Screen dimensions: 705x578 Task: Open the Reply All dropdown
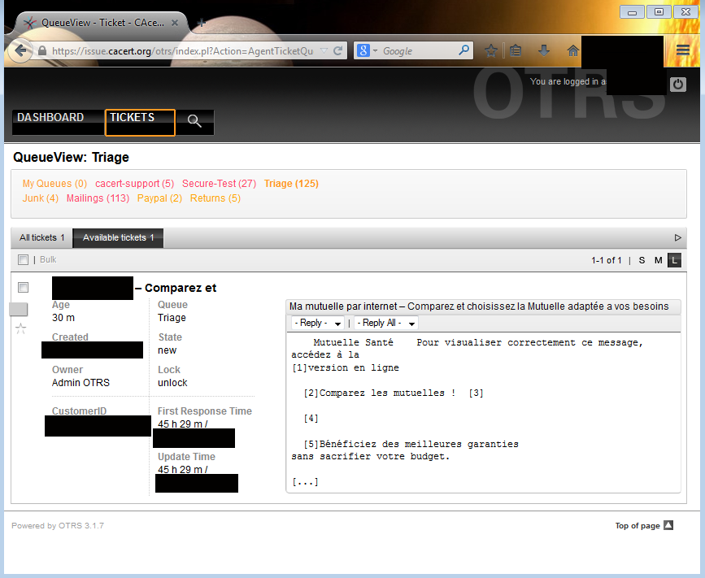(x=386, y=324)
